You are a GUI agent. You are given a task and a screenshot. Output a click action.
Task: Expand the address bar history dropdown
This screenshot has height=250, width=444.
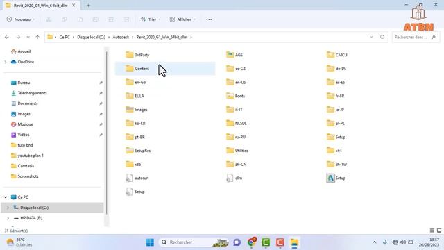coord(371,37)
